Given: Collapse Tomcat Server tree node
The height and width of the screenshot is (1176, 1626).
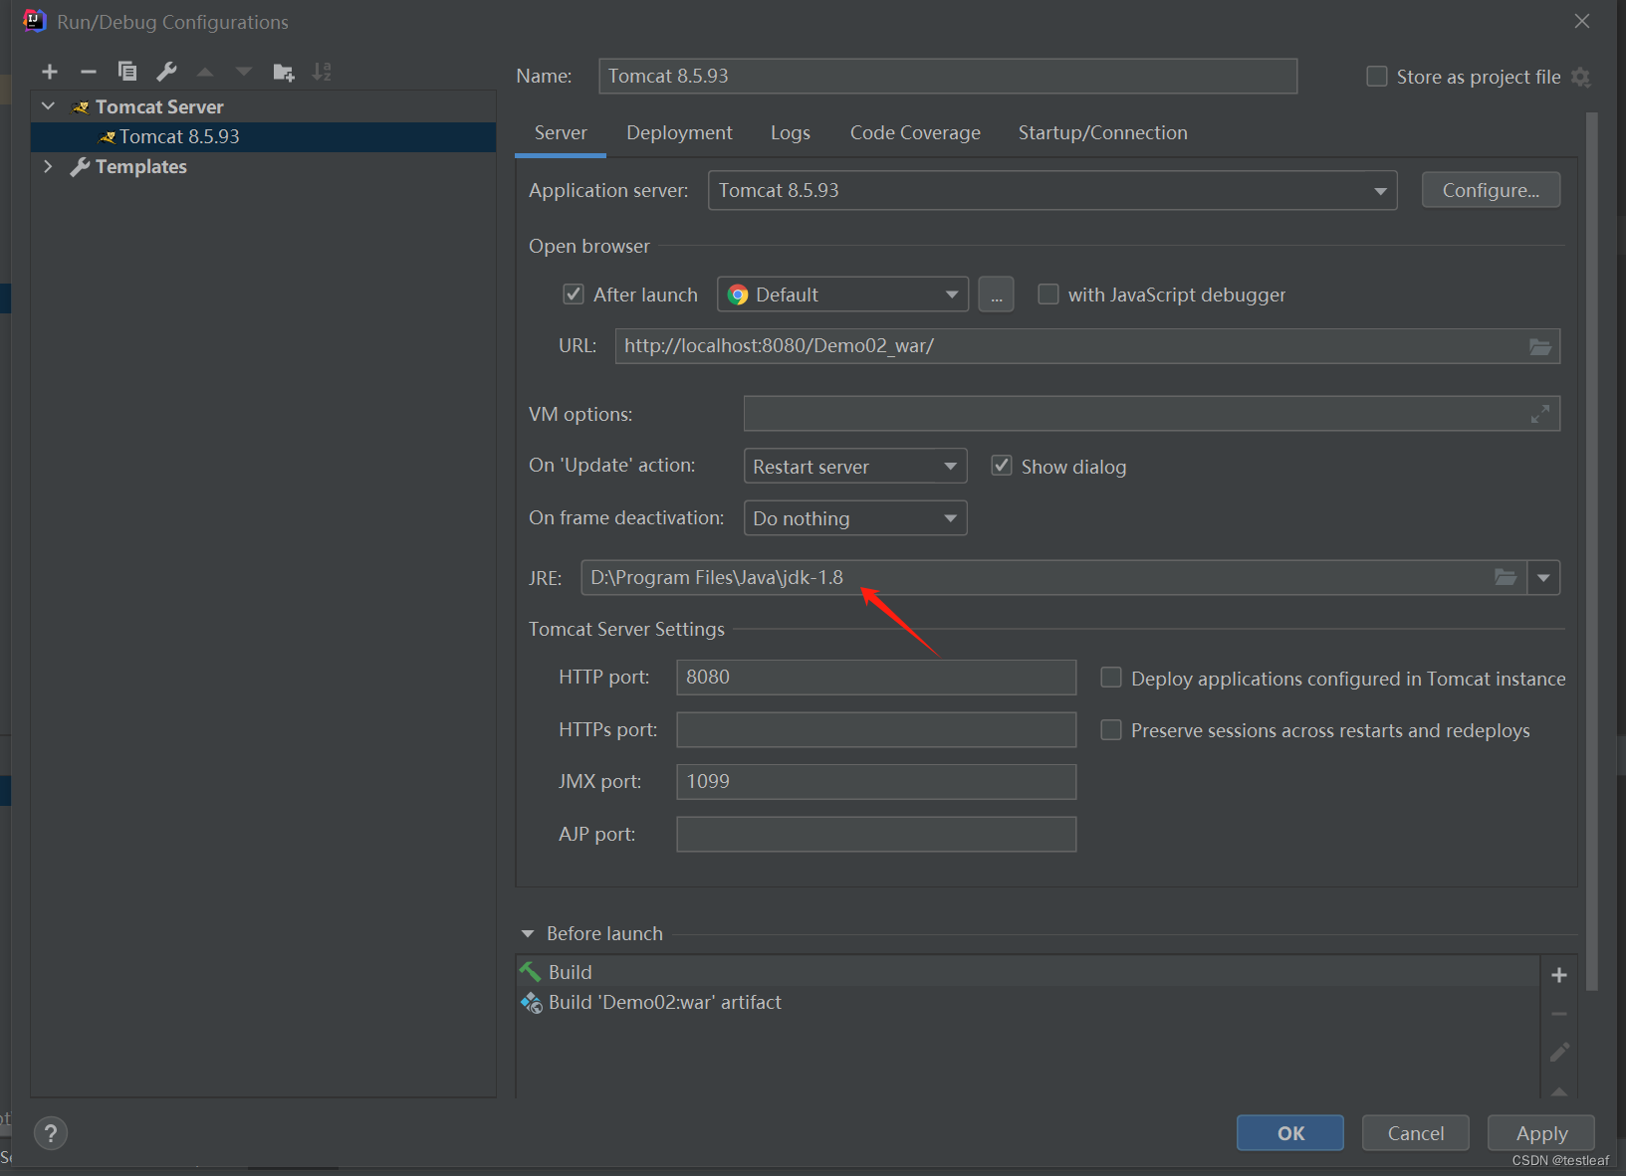Looking at the screenshot, I should pos(48,105).
